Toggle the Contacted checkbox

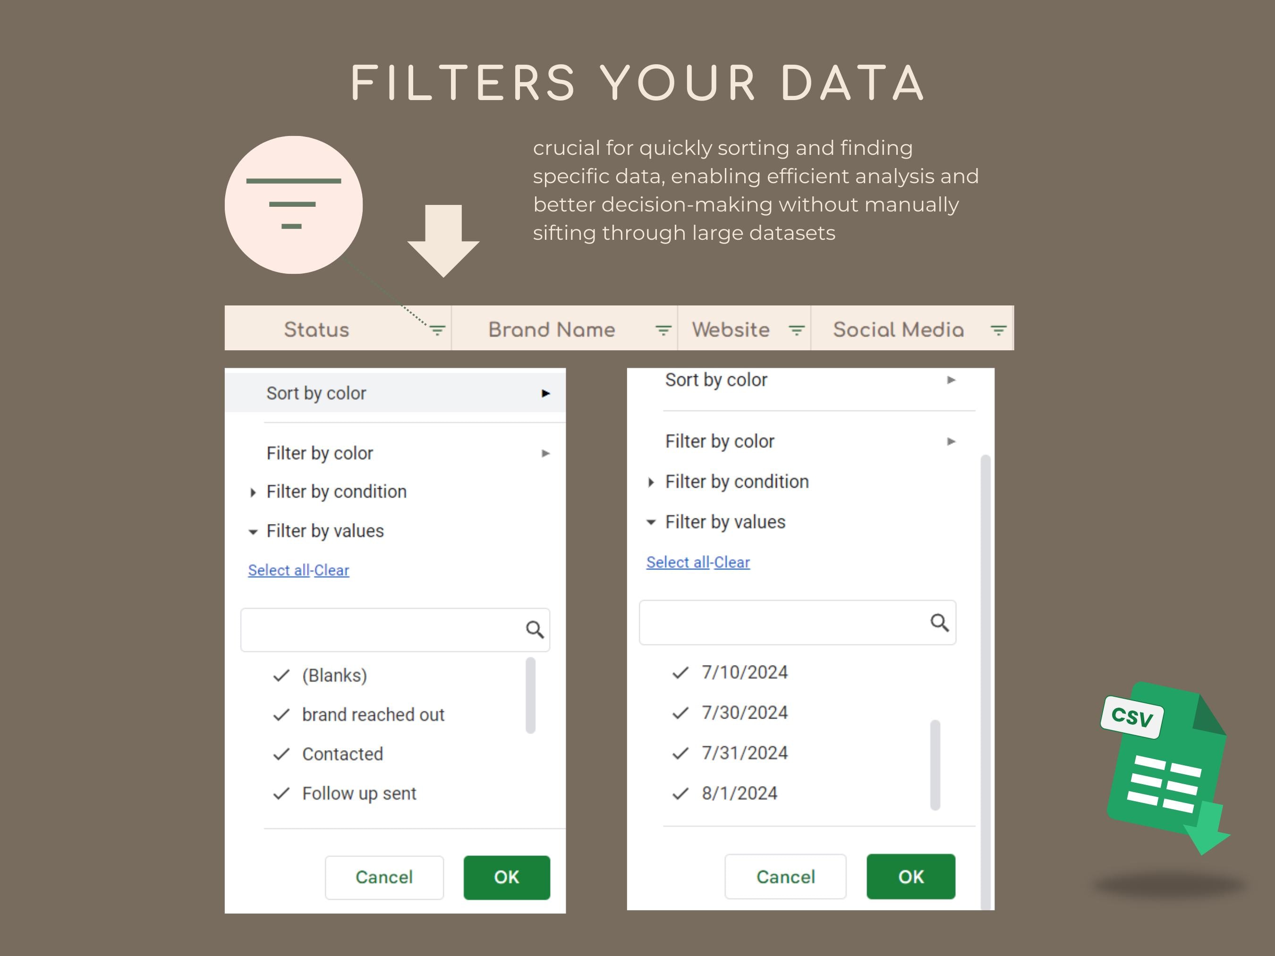280,753
